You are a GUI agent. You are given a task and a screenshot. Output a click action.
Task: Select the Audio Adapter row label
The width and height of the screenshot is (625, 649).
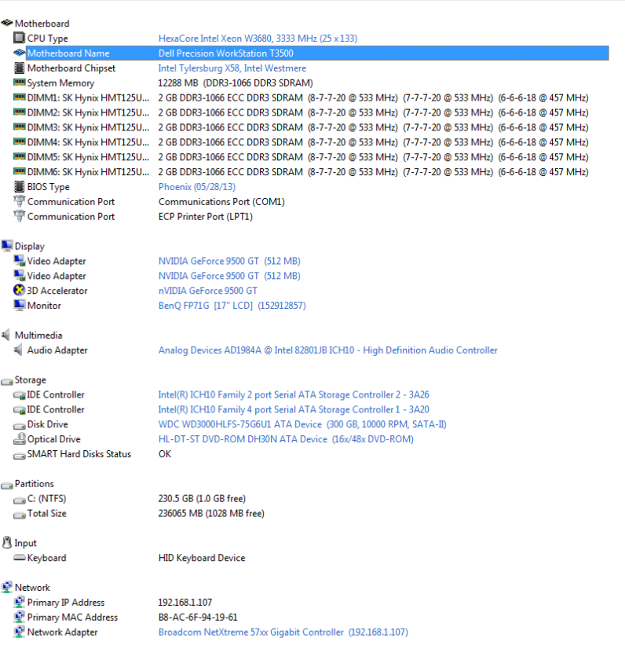57,350
